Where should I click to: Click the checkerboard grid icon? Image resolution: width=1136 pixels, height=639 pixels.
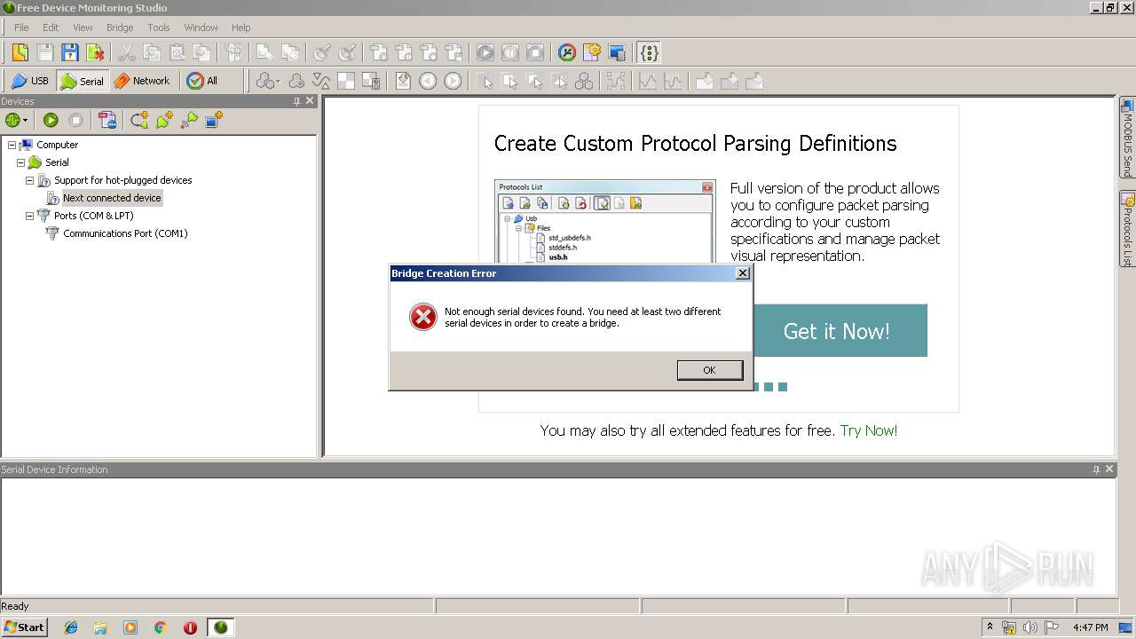tap(346, 81)
